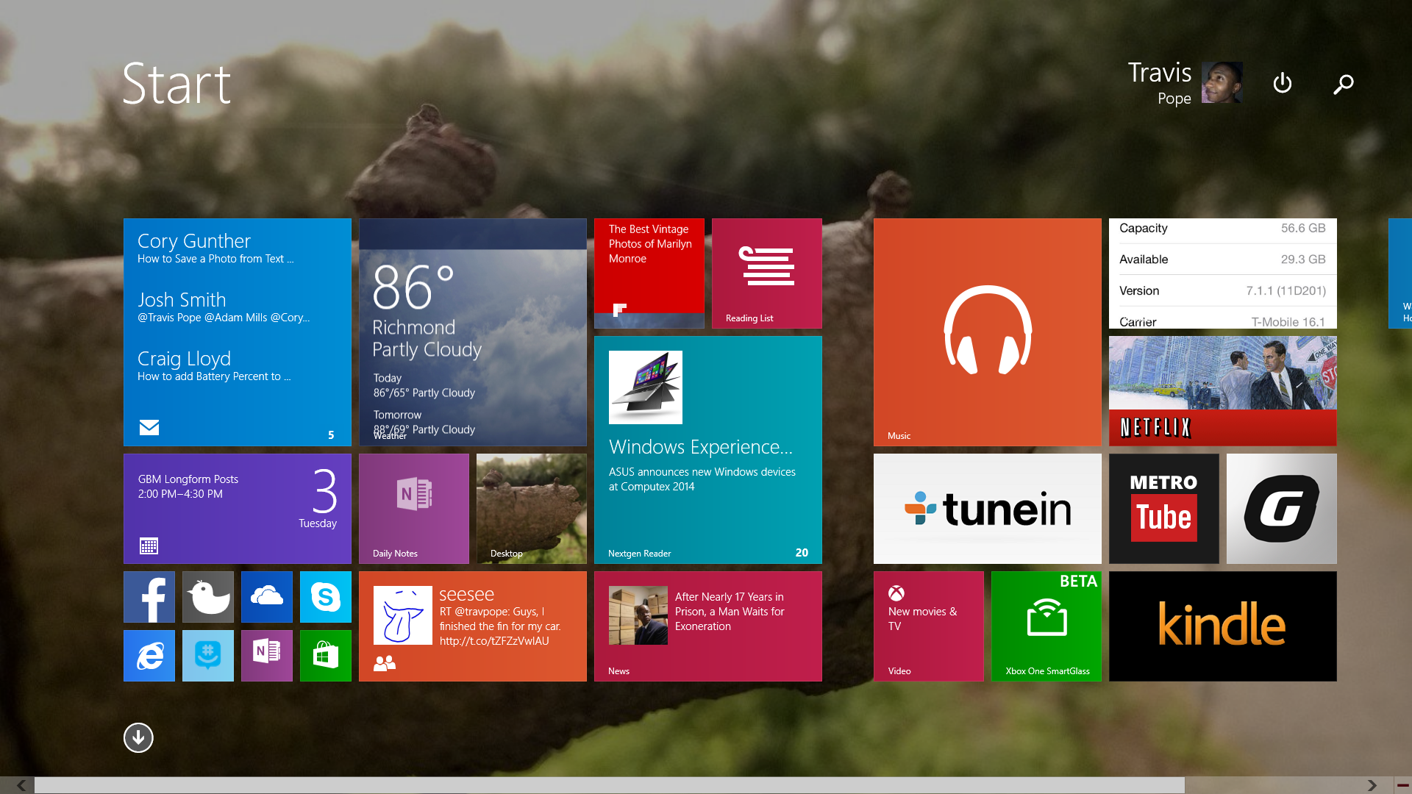Open Josh Smith's message in Mail tile
Image resolution: width=1412 pixels, height=794 pixels.
[x=224, y=307]
